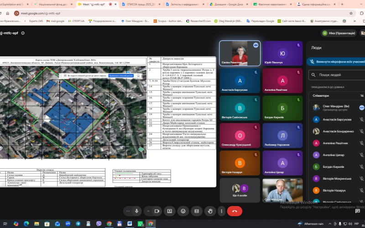Select Олександр Красуцький participant tile
The image size is (365, 228).
(x=240, y=135)
